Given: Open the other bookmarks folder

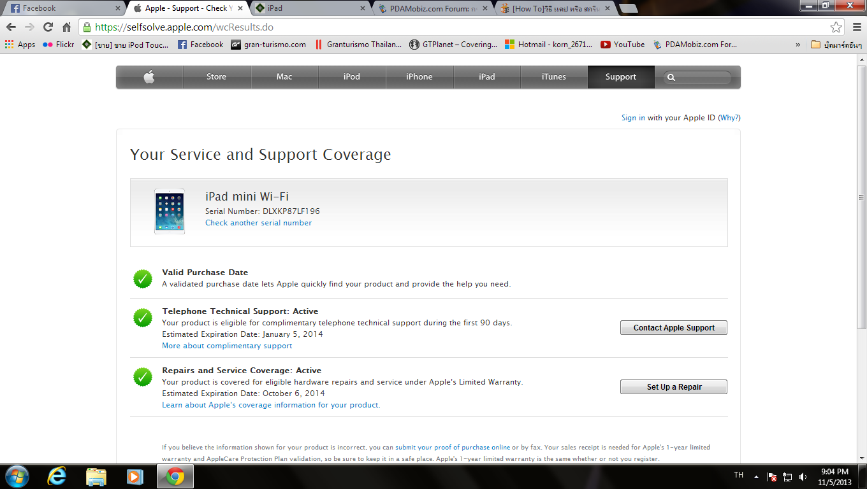Looking at the screenshot, I should (x=836, y=45).
